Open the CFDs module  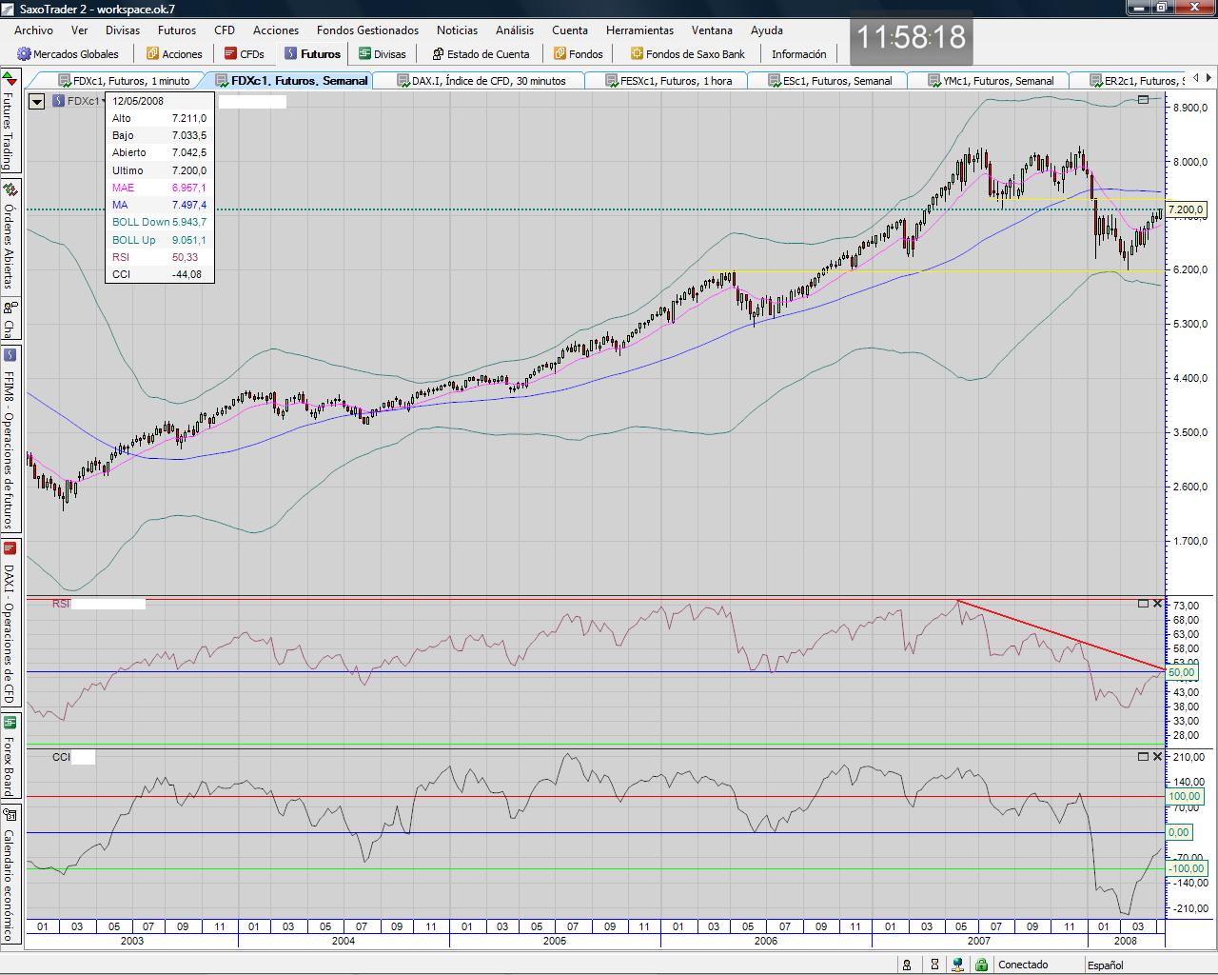point(244,54)
